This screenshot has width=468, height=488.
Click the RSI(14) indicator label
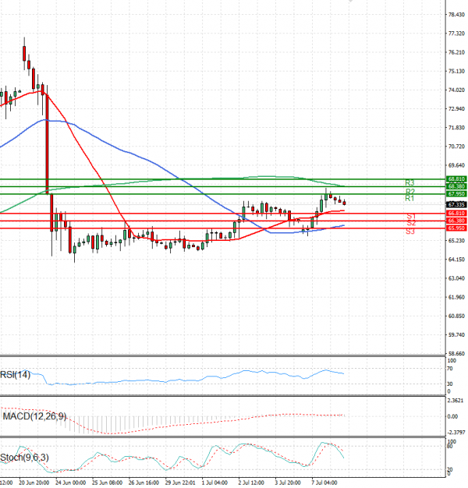tap(16, 375)
